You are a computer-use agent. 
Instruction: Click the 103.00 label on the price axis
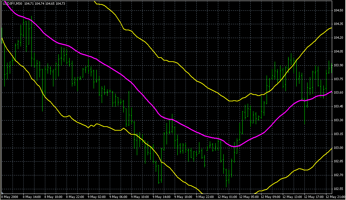(338, 147)
